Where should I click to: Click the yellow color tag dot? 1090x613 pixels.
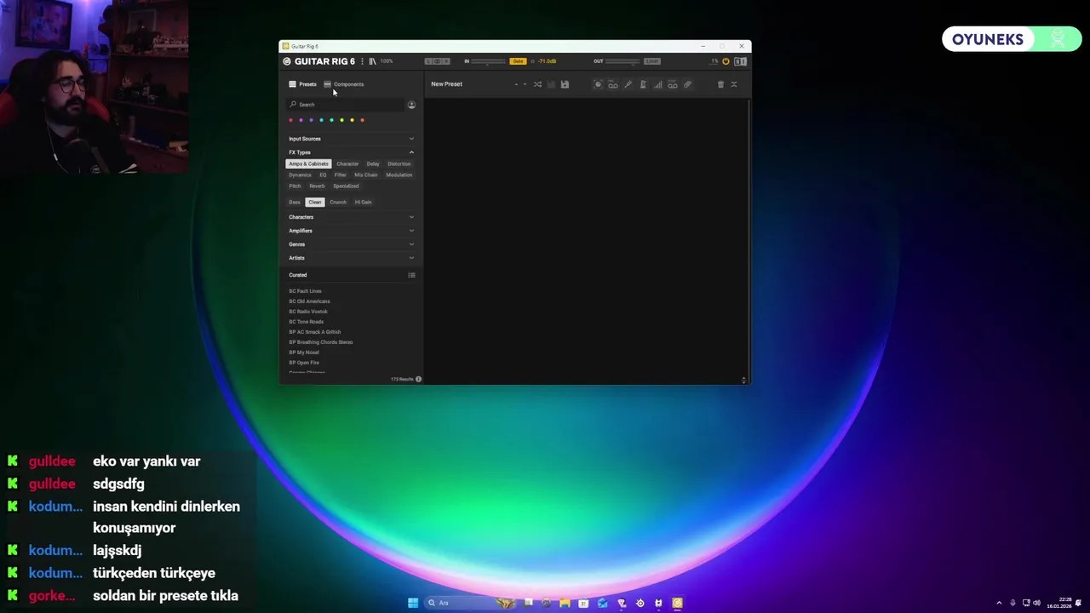tap(352, 120)
